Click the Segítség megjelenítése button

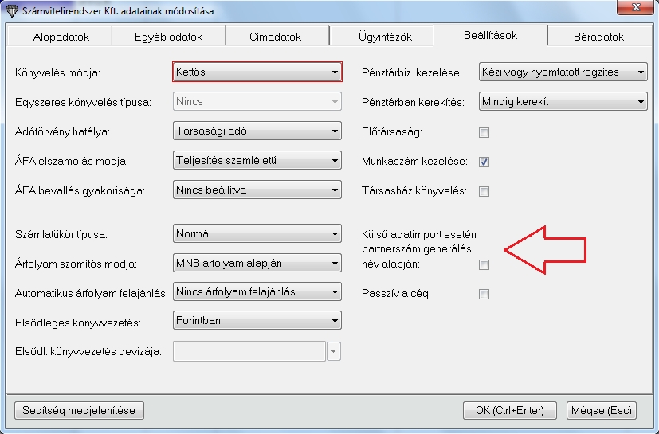point(79,410)
